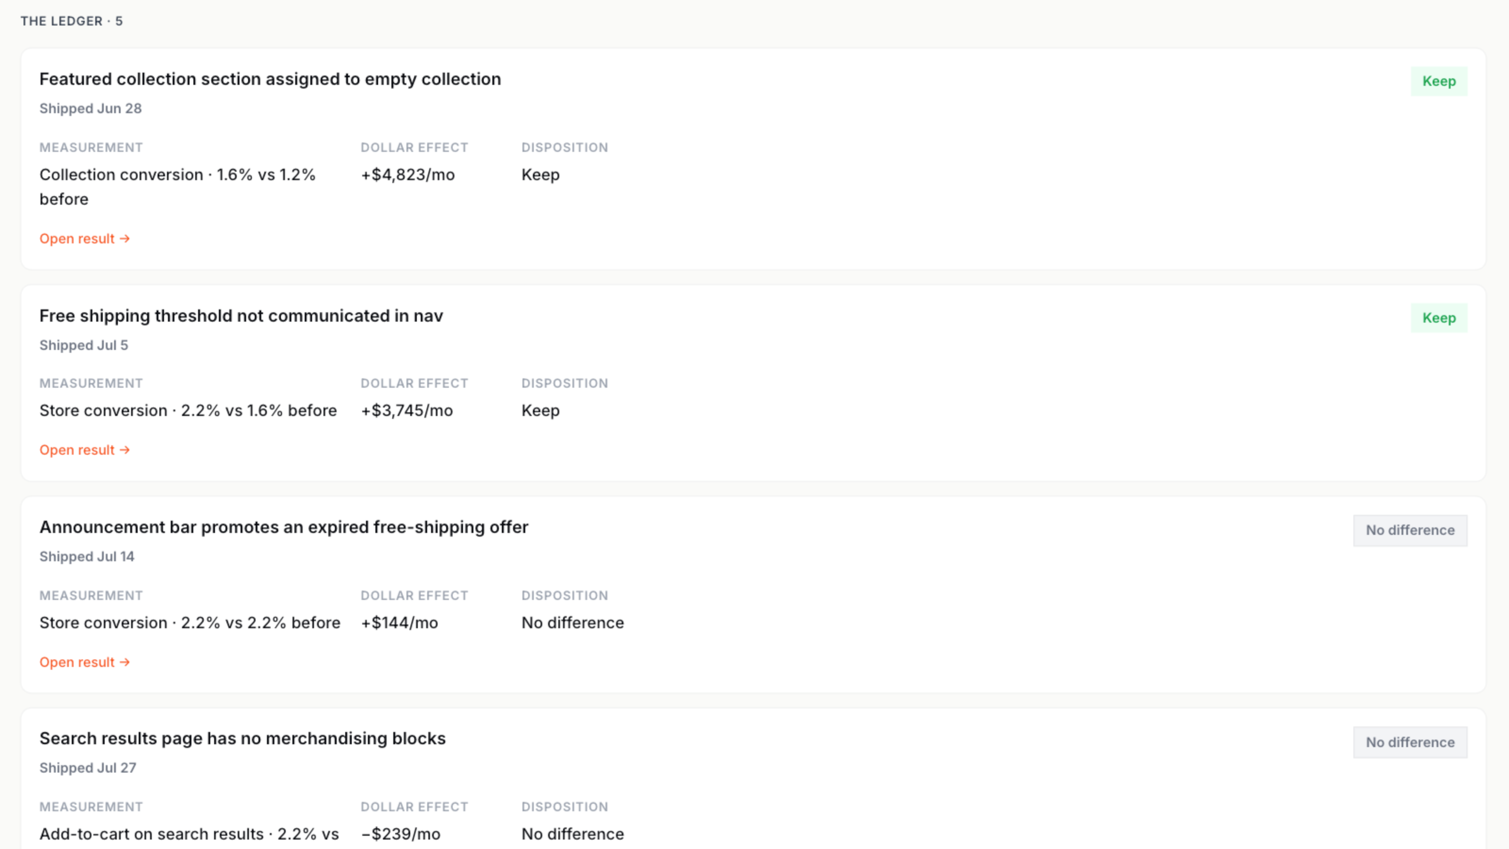The height and width of the screenshot is (849, 1509).
Task: Click 'Store conversion · 2.2% vs 1.6% before'
Action: pyautogui.click(x=188, y=411)
